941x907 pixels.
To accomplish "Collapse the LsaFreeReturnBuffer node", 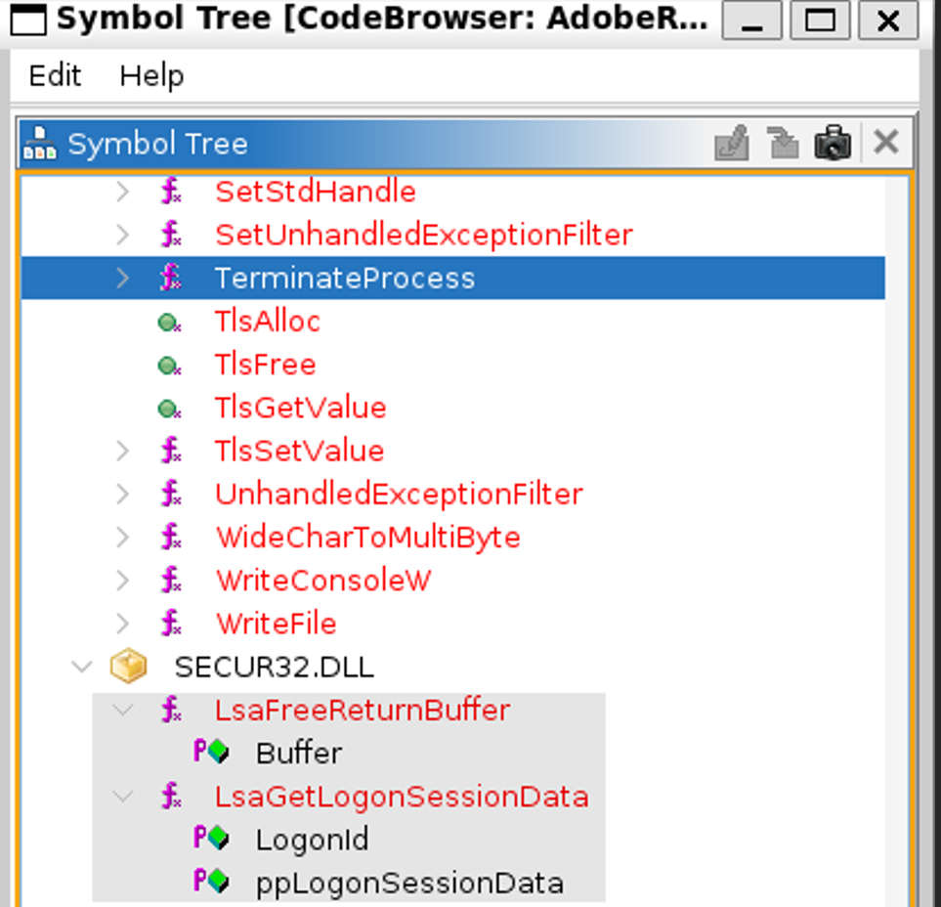I will tap(122, 711).
